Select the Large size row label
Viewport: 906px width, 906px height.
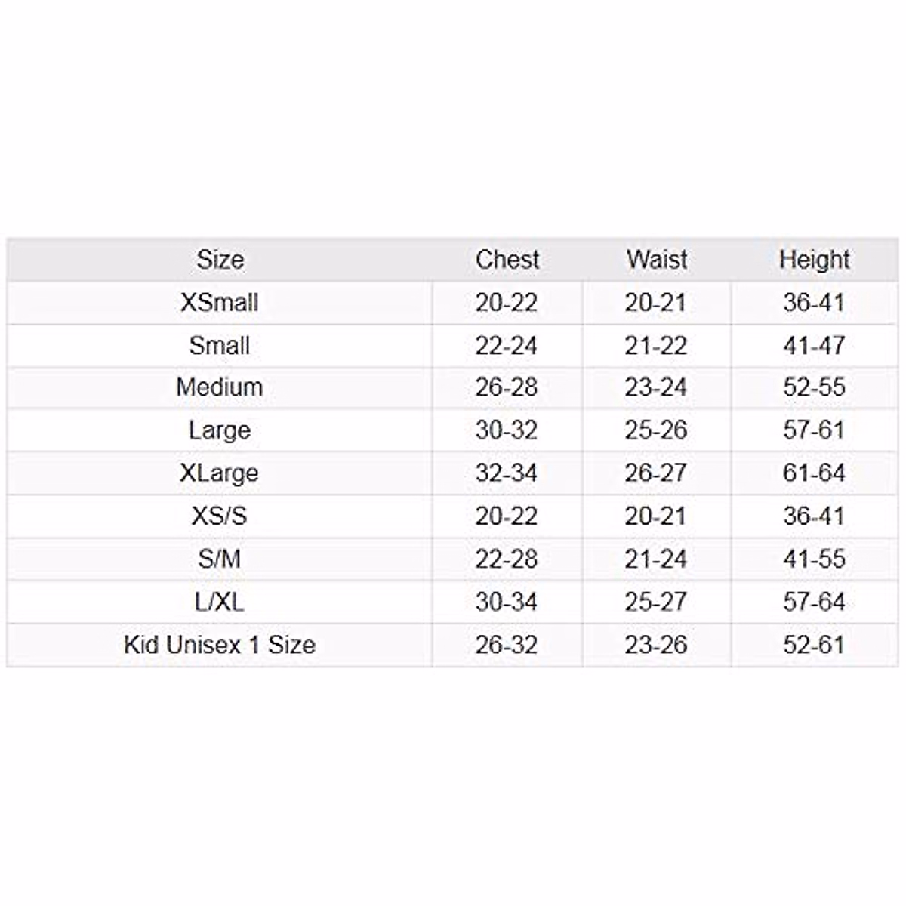tap(220, 430)
